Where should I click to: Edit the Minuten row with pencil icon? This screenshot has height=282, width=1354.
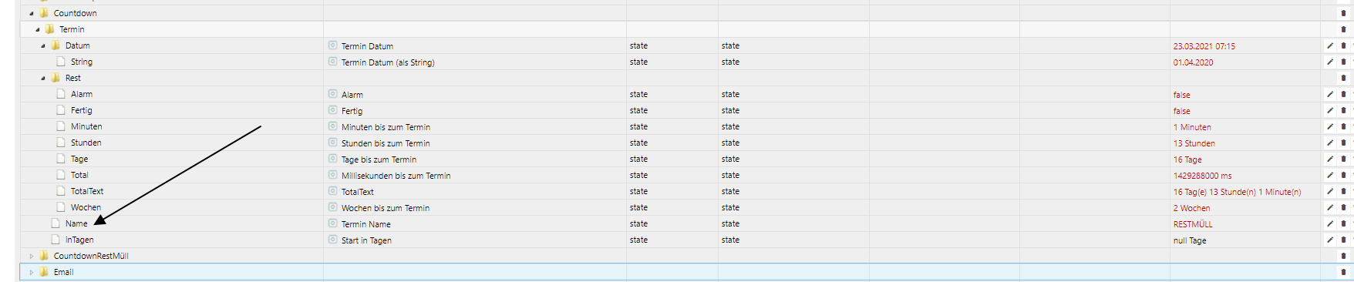(1330, 127)
